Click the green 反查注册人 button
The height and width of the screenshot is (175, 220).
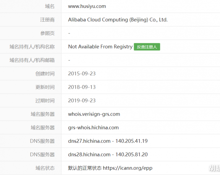click(x=147, y=47)
